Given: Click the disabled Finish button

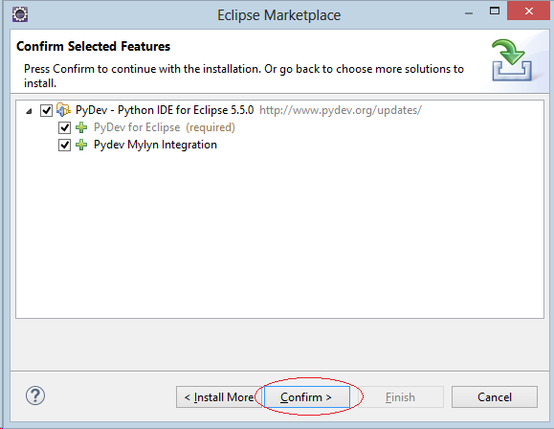Looking at the screenshot, I should (400, 397).
